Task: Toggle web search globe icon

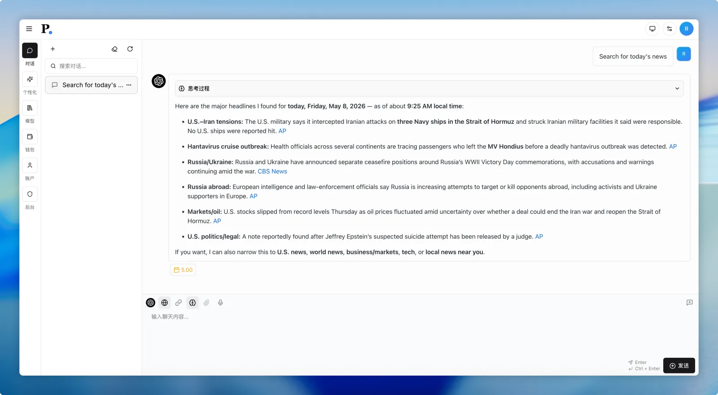Action: pyautogui.click(x=165, y=303)
